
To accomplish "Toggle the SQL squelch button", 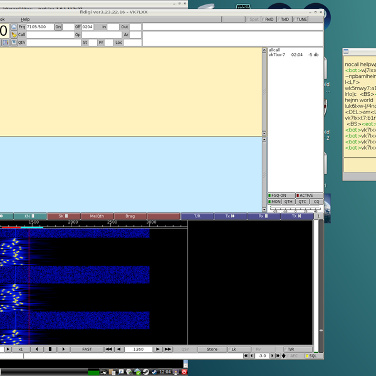I will [311, 356].
